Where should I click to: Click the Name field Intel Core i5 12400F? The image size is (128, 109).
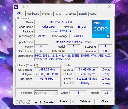tap(61, 22)
